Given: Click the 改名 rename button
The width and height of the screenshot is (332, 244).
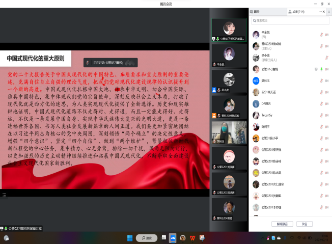Looking at the screenshot, I should point(304,224).
